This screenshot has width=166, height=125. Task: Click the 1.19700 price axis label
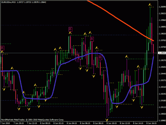click(162, 47)
